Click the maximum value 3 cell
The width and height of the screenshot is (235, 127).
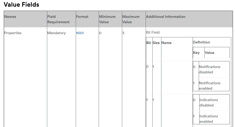pos(124,33)
